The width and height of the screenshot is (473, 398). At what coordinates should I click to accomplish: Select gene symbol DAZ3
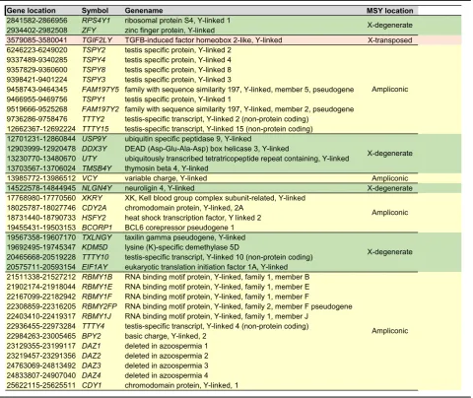(x=92, y=365)
